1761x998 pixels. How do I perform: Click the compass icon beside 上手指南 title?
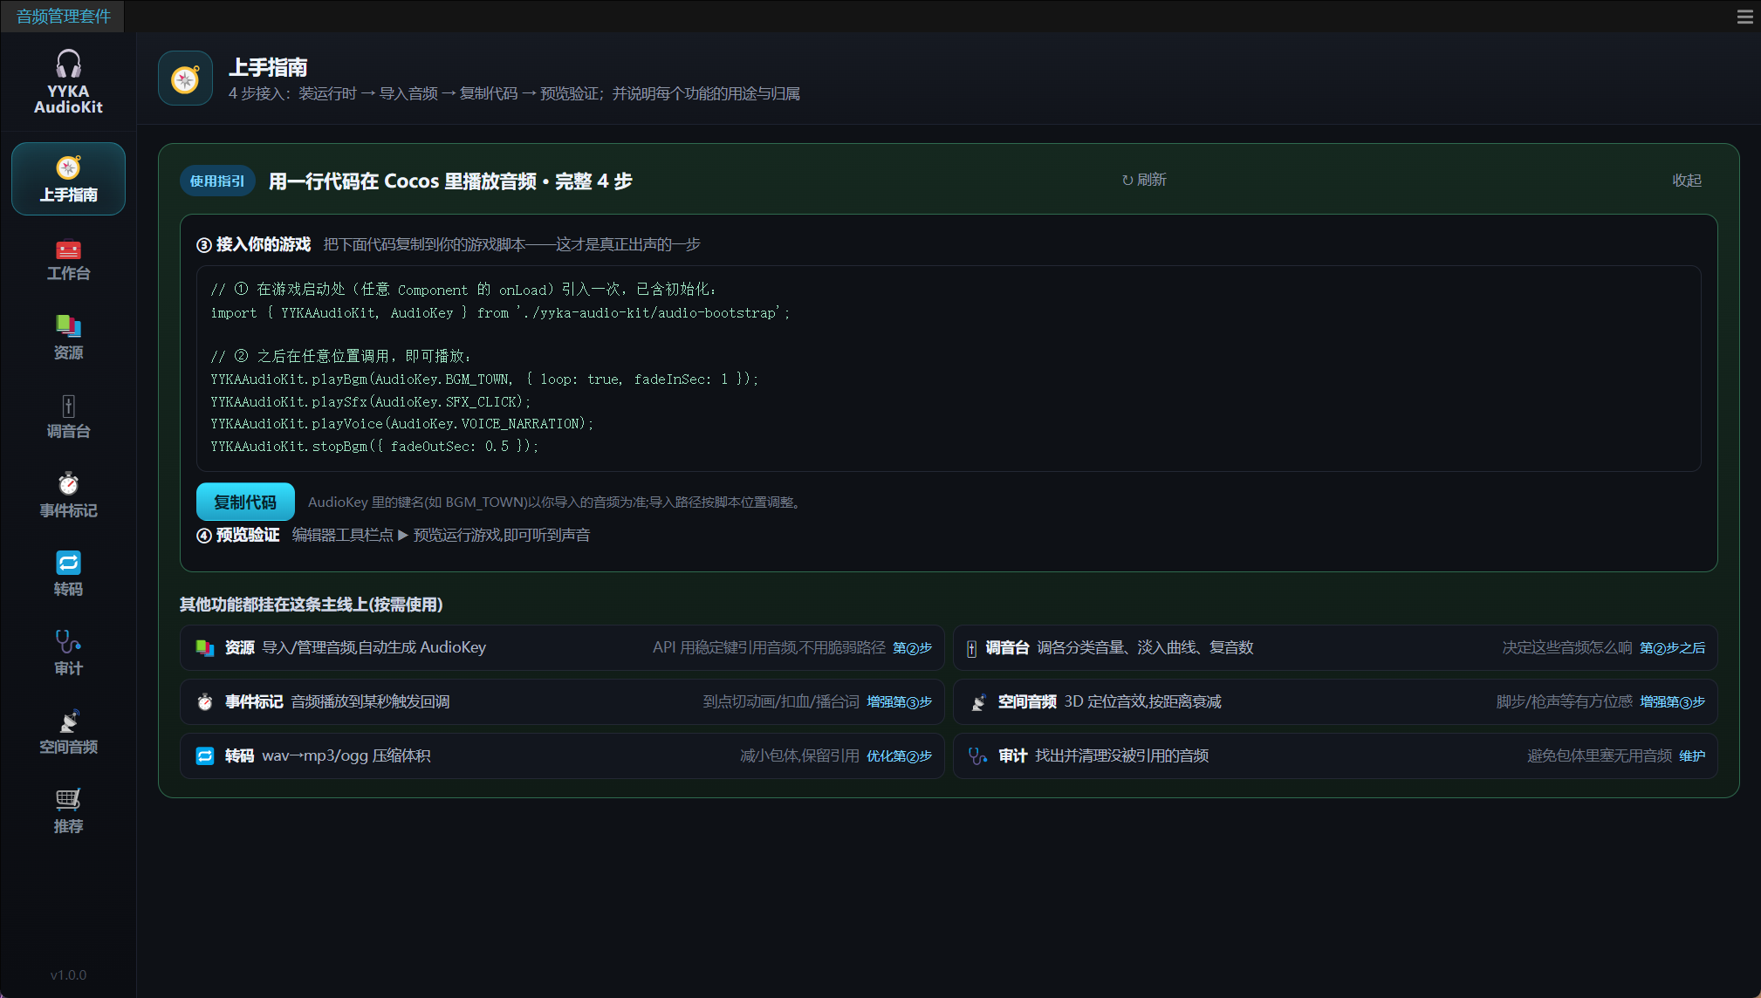[185, 79]
